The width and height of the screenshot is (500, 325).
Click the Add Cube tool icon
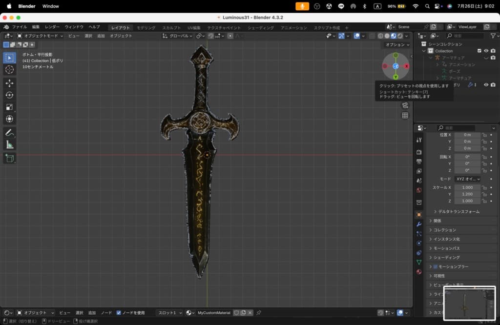9,158
